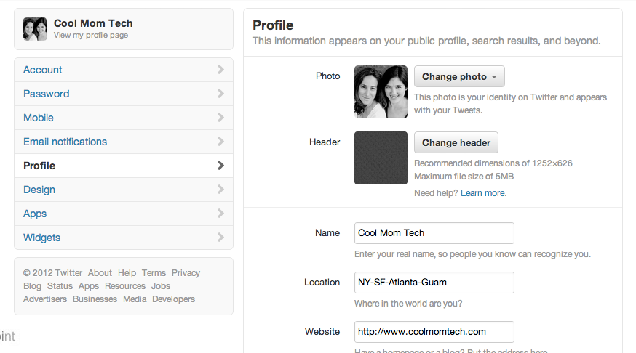Image resolution: width=636 pixels, height=353 pixels.
Task: Open the Developers footer link
Action: [x=174, y=299]
